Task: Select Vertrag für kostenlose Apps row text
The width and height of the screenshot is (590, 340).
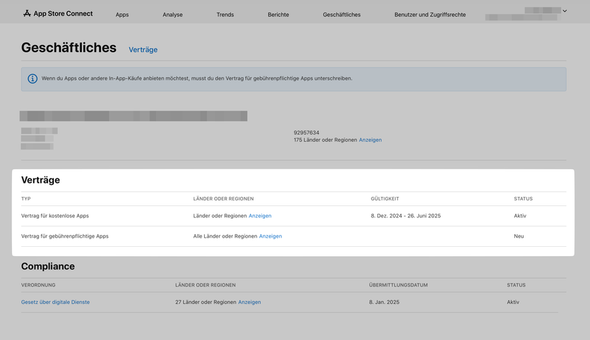Action: click(55, 216)
